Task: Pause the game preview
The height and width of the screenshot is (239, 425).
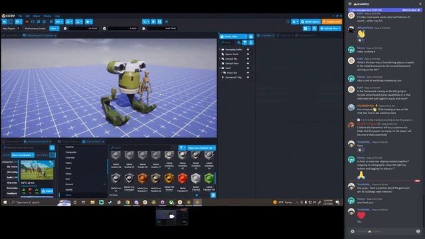Action: [159, 22]
